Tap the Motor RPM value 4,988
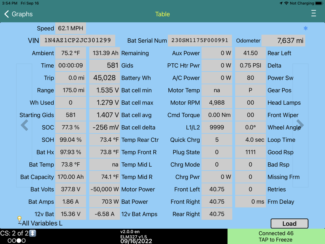The width and height of the screenshot is (325, 244). coord(217,103)
